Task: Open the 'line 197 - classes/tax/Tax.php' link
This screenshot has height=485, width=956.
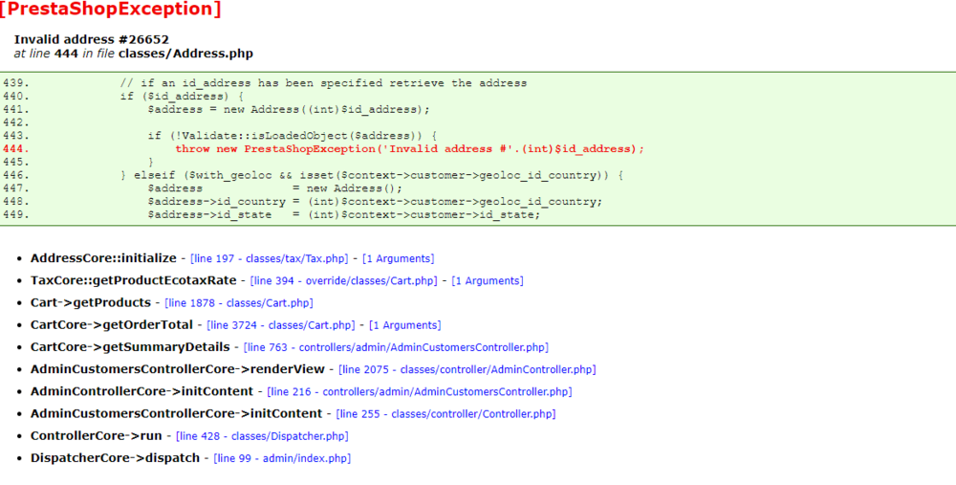Action: 269,258
